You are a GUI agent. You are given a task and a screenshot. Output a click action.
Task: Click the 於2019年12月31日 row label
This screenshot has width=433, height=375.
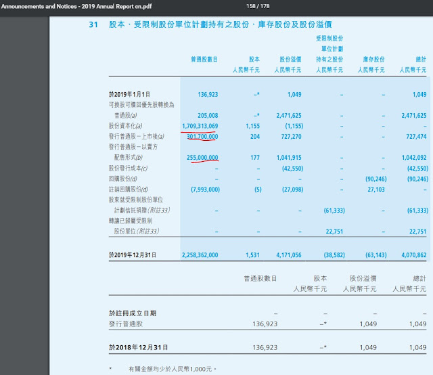133,255
